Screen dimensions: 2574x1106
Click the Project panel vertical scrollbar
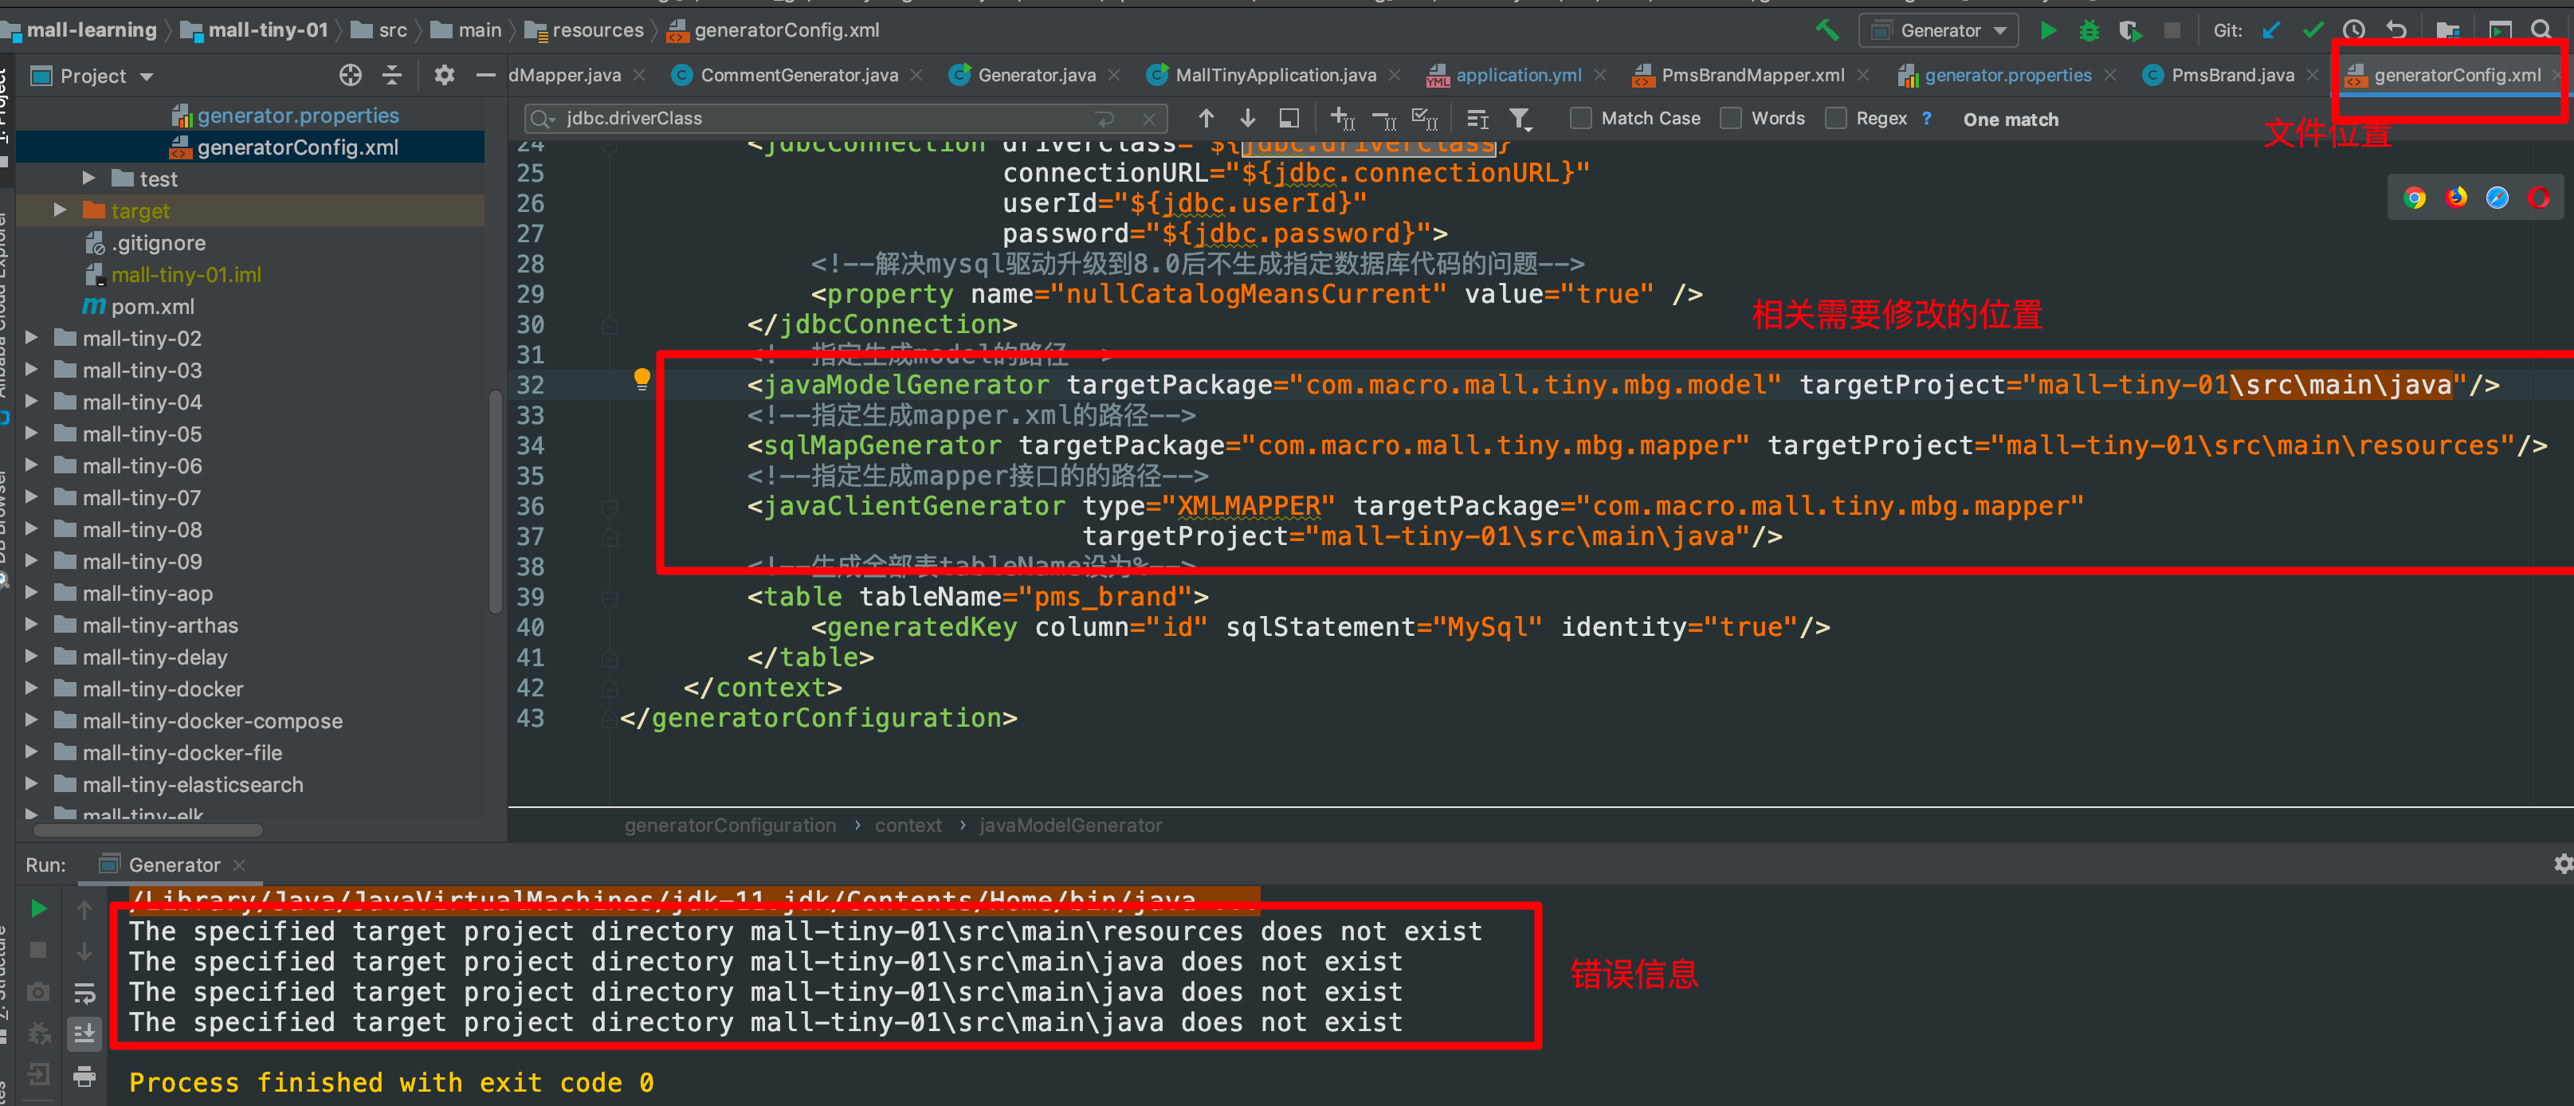[495, 500]
